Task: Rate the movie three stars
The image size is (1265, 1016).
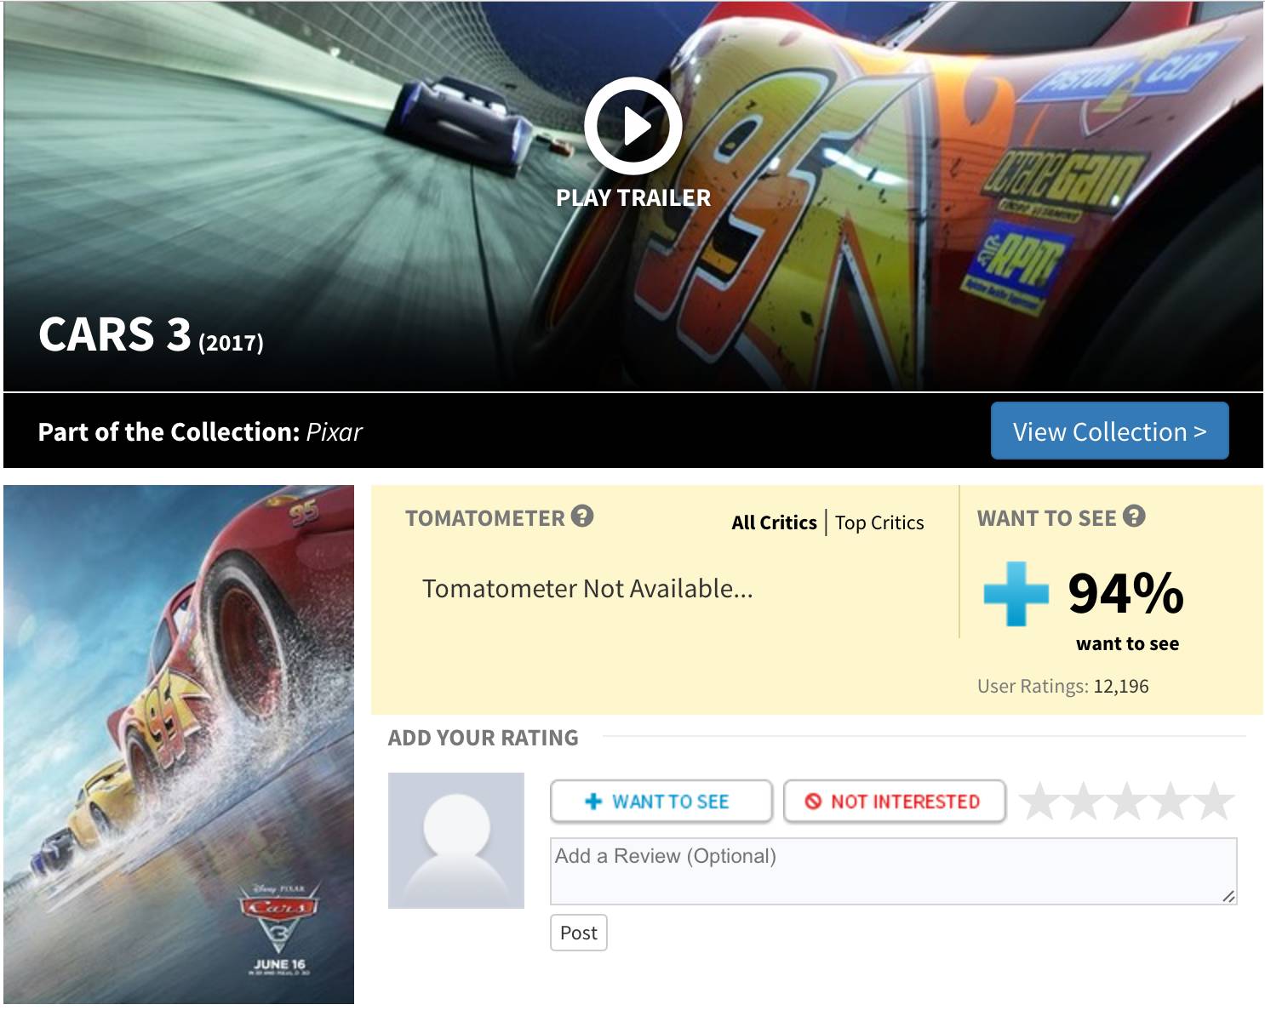Action: [1126, 802]
